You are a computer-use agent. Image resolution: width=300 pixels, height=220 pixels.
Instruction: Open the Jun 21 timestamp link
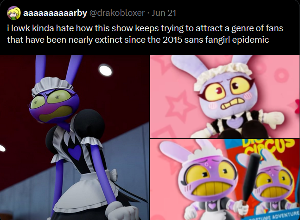(x=164, y=13)
